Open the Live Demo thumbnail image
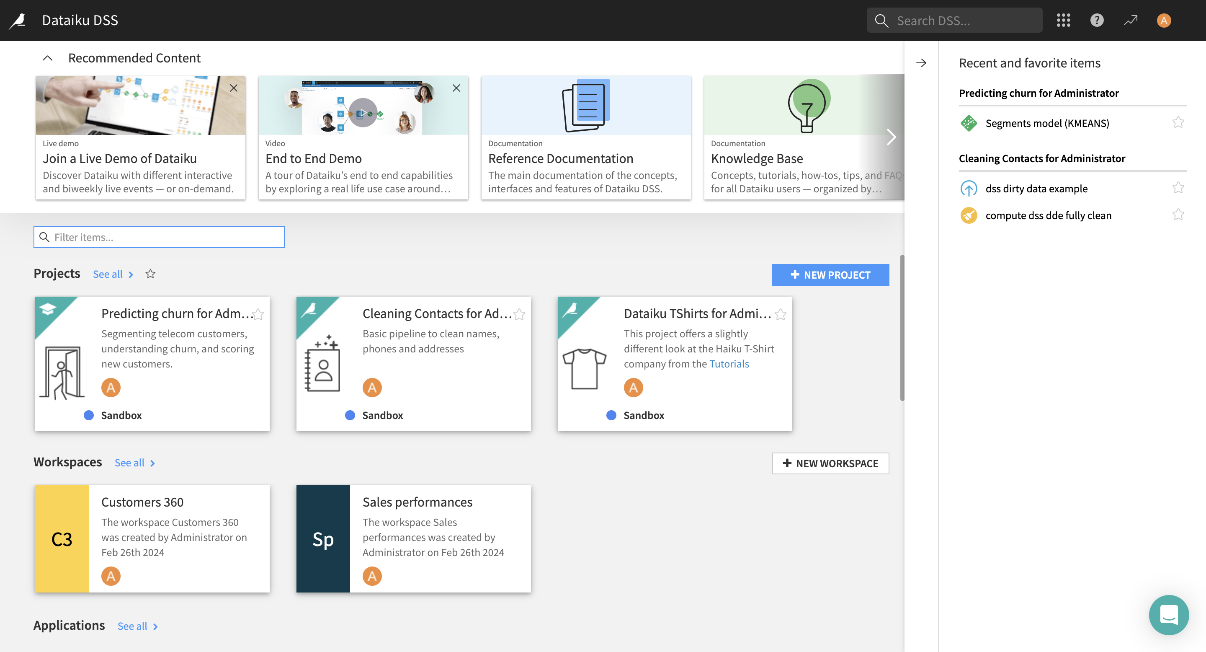The height and width of the screenshot is (652, 1206). (x=140, y=106)
